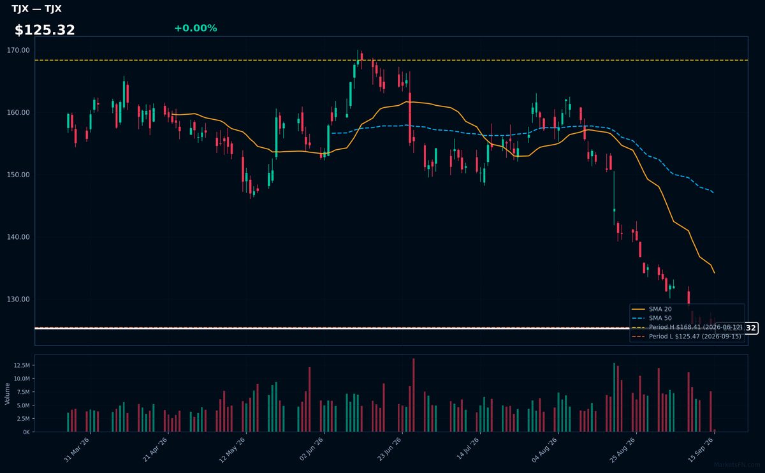Click the 130.00 price axis label
This screenshot has width=765, height=473.
19,300
